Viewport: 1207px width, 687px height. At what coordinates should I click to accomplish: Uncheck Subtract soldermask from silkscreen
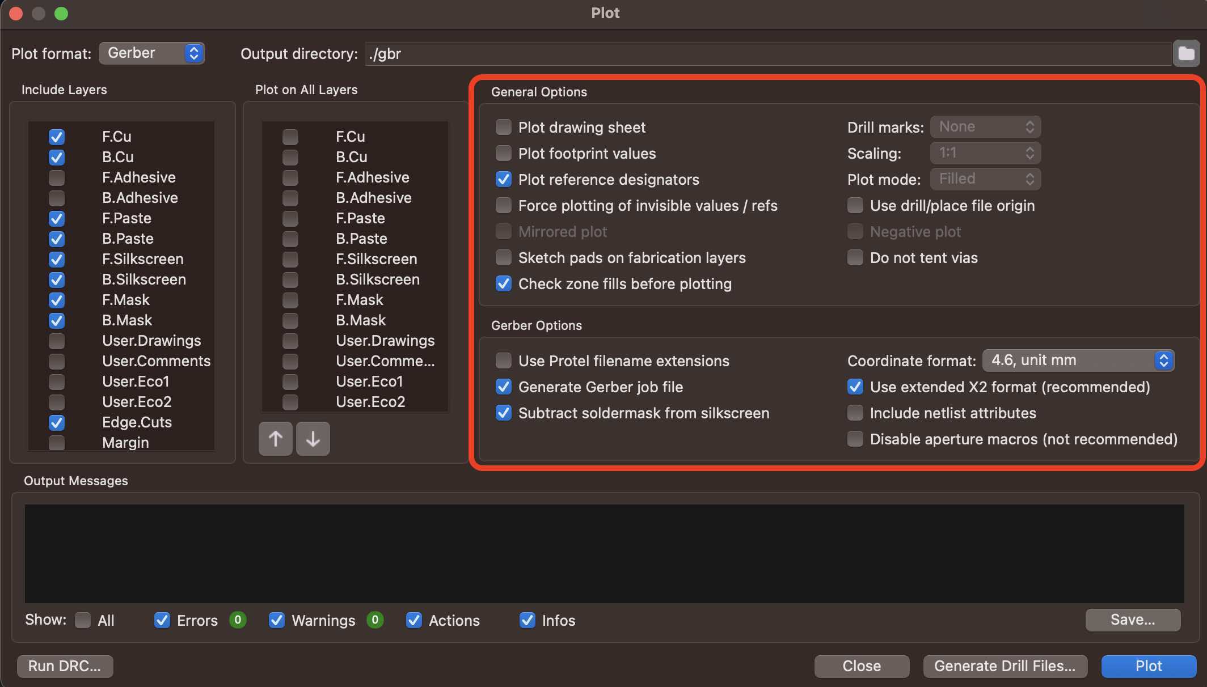[x=504, y=413]
